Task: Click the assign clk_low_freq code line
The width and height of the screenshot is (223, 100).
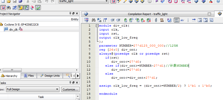Action: (155, 86)
